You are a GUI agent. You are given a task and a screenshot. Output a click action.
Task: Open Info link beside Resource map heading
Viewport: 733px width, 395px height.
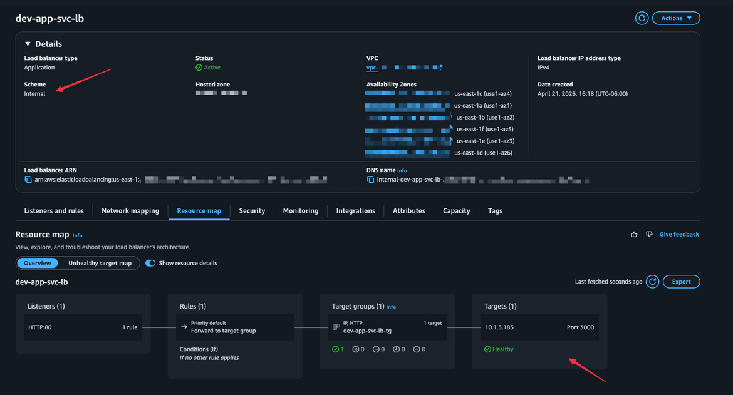78,236
